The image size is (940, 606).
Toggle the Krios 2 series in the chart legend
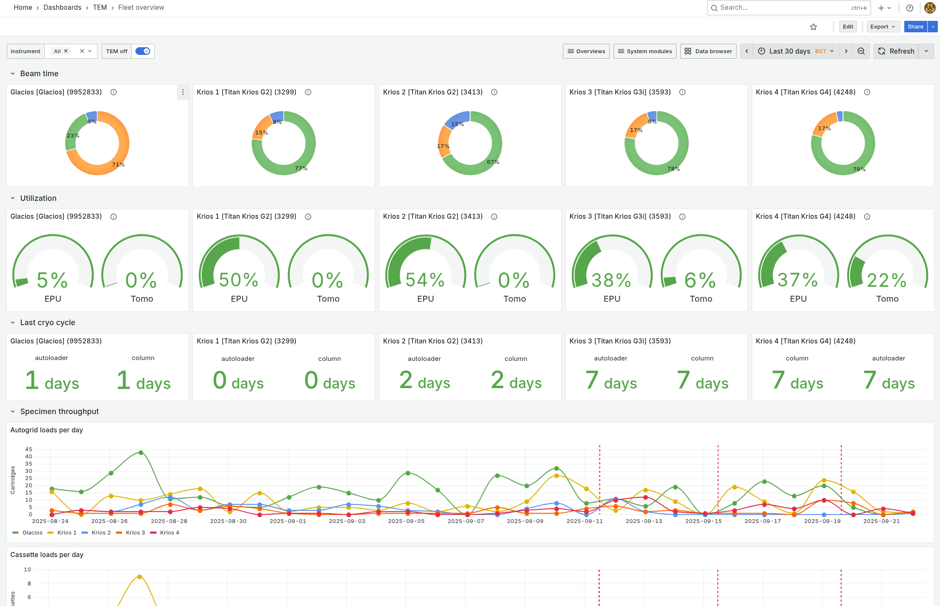pos(101,532)
